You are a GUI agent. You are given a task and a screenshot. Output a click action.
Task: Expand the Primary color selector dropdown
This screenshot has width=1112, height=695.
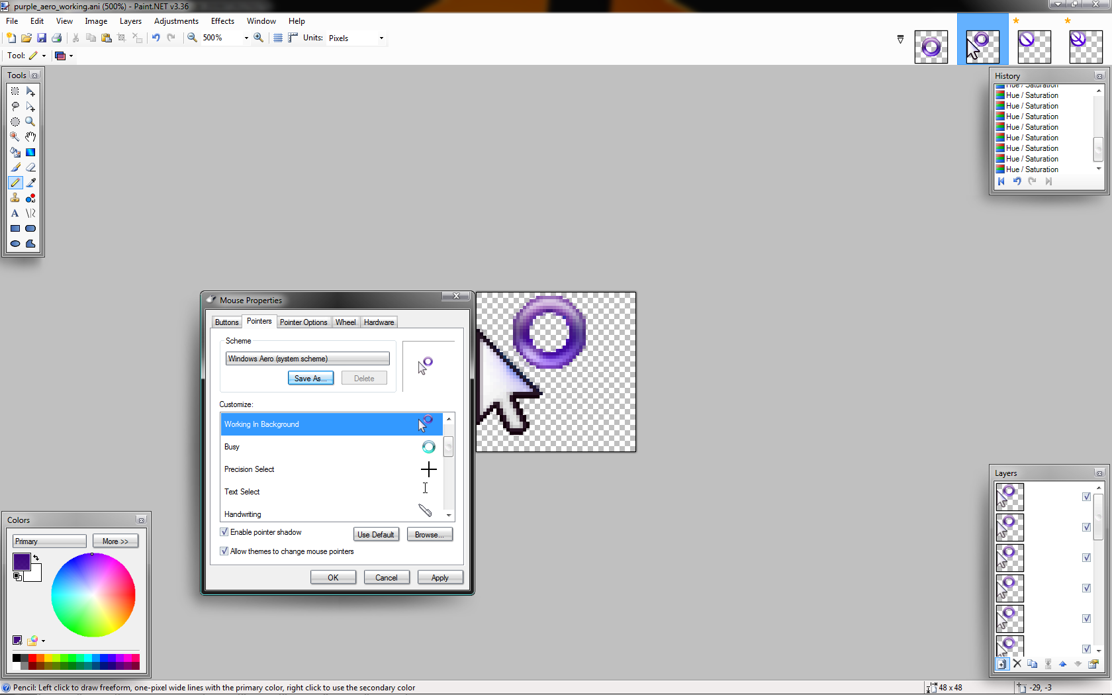pyautogui.click(x=50, y=541)
